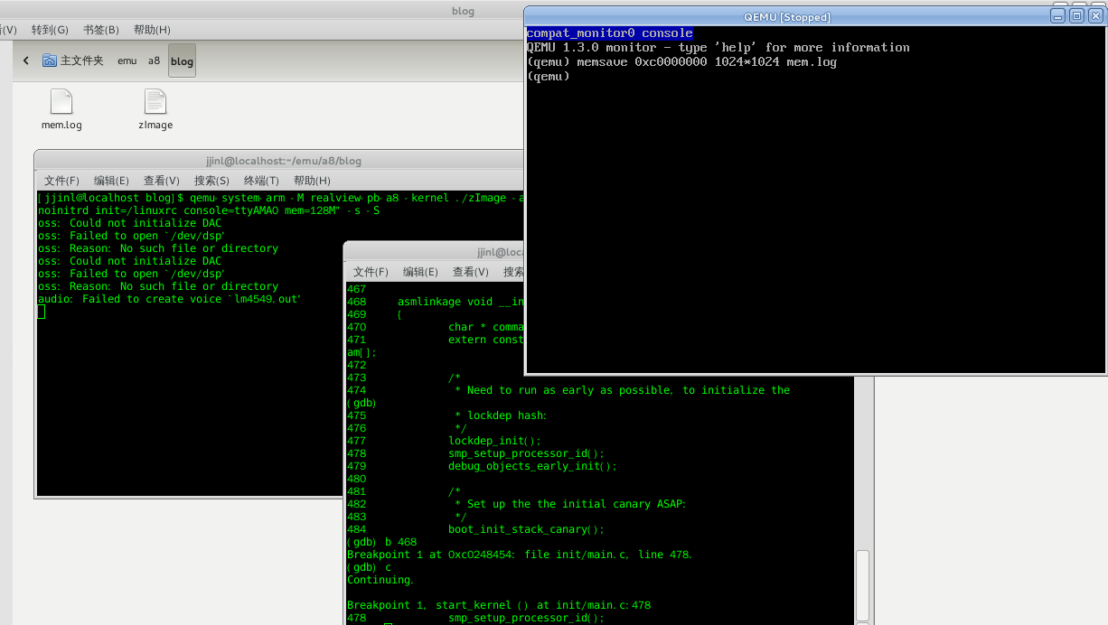Click zImage filename label
This screenshot has width=1108, height=625.
155,125
